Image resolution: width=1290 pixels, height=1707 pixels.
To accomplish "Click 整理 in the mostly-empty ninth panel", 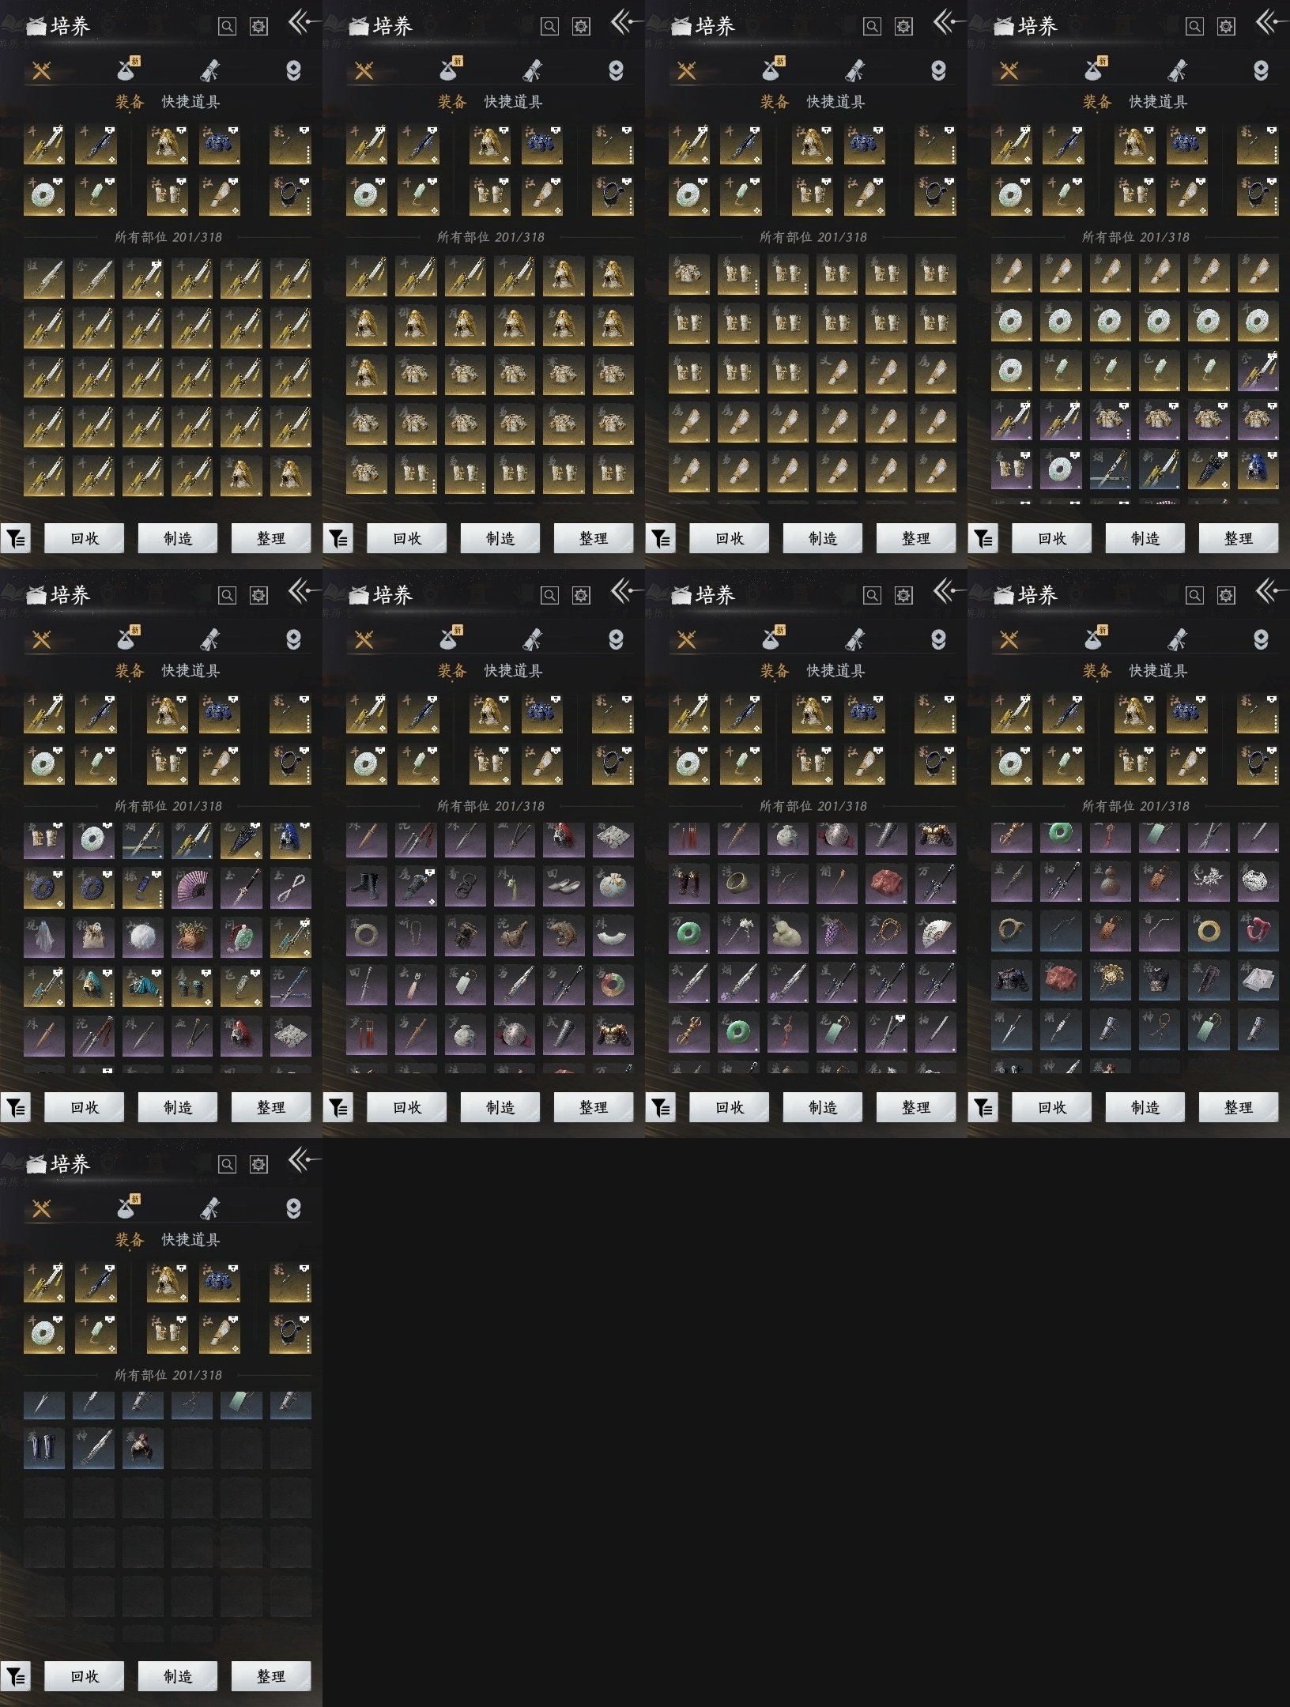I will coord(270,1676).
